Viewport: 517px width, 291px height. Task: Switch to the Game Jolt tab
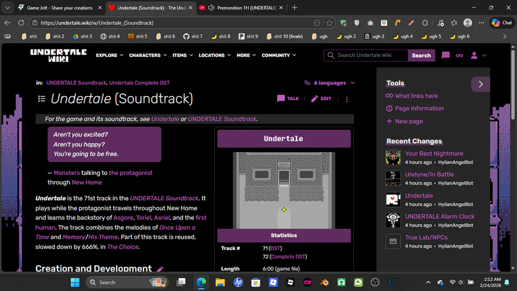tap(59, 7)
